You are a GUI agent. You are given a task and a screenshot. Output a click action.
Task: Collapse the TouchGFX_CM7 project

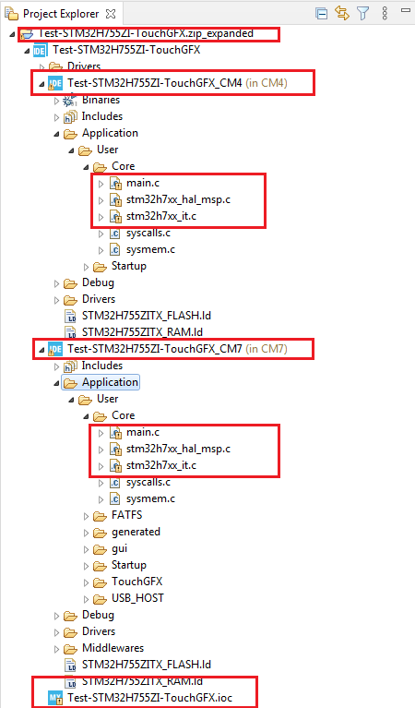click(41, 351)
